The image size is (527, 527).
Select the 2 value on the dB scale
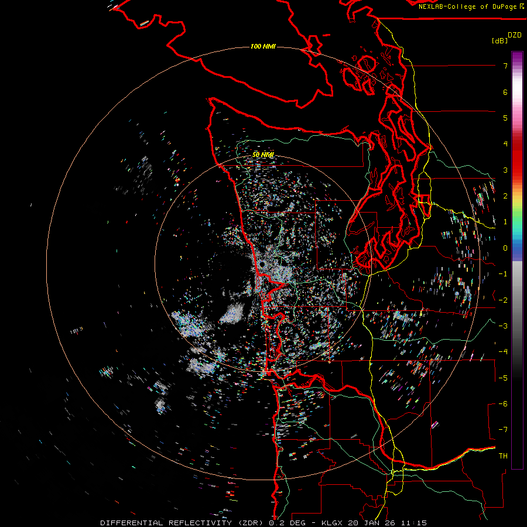pos(505,196)
